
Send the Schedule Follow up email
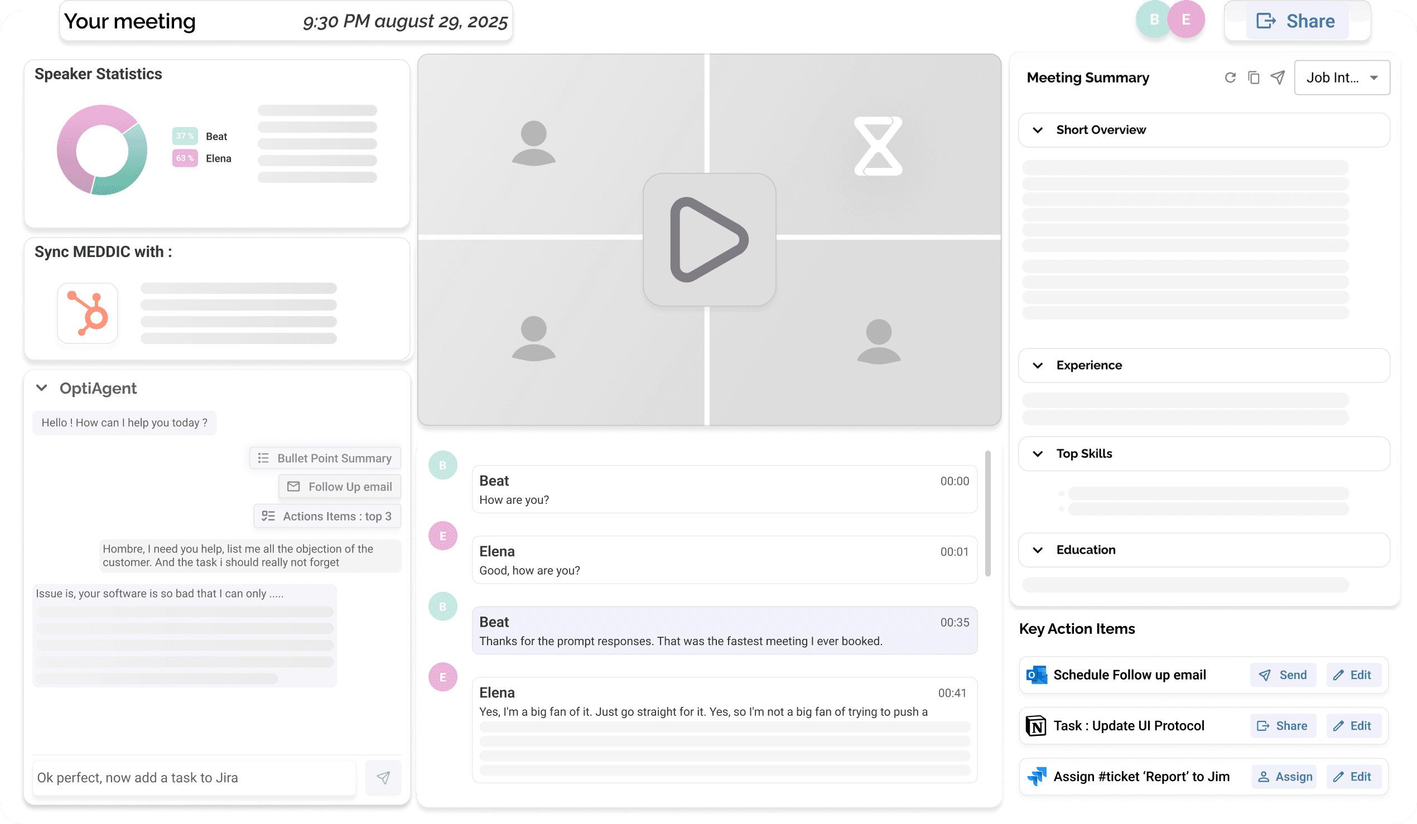[x=1283, y=675]
